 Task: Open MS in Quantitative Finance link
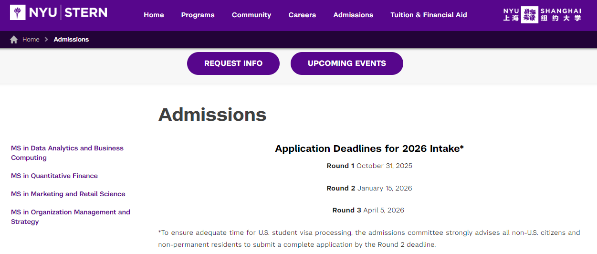pyautogui.click(x=54, y=176)
